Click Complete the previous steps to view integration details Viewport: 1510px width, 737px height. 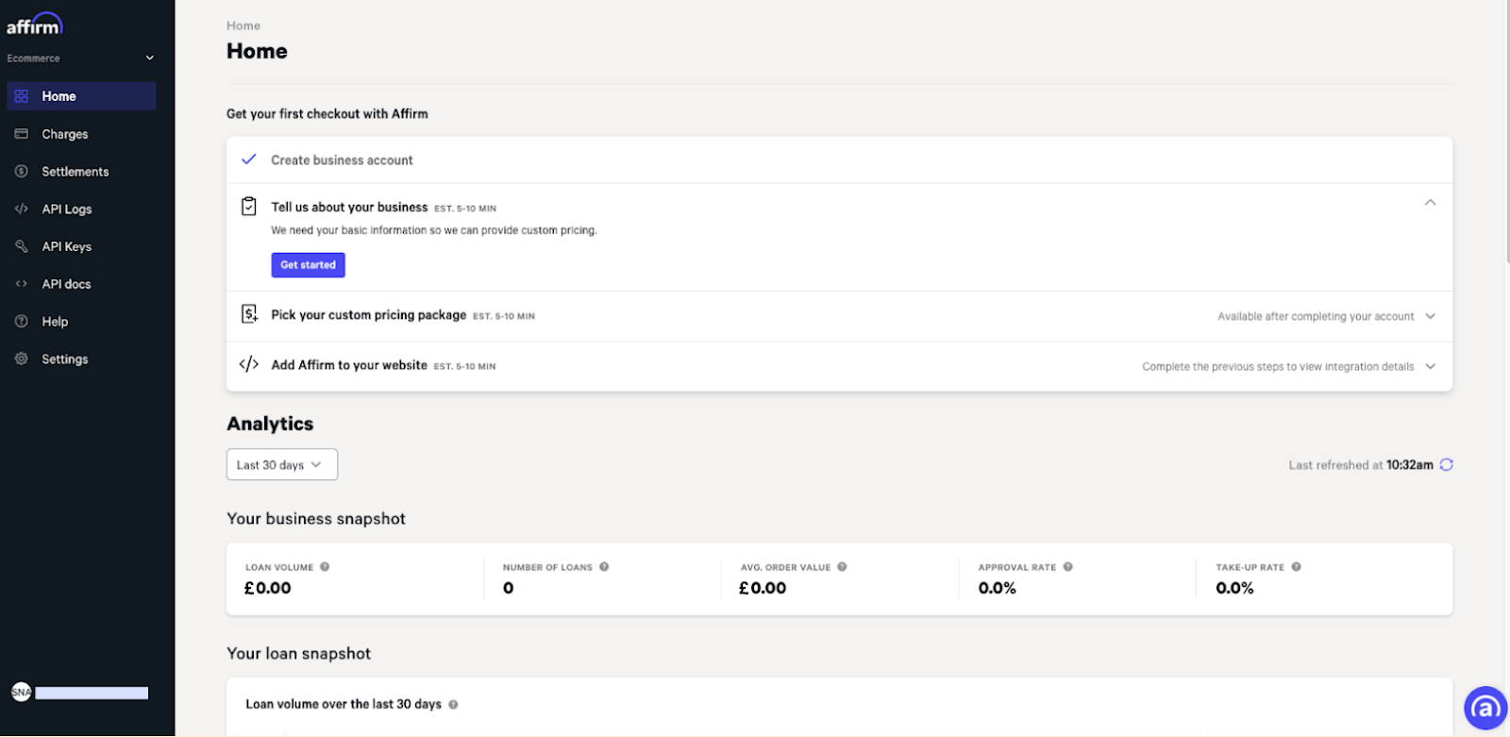(1278, 367)
